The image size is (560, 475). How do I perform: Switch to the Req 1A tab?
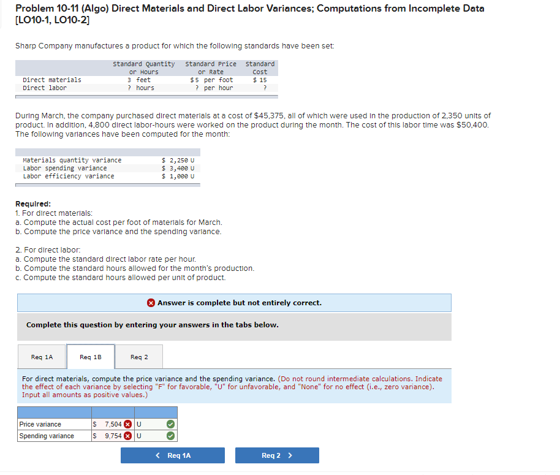pos(41,356)
